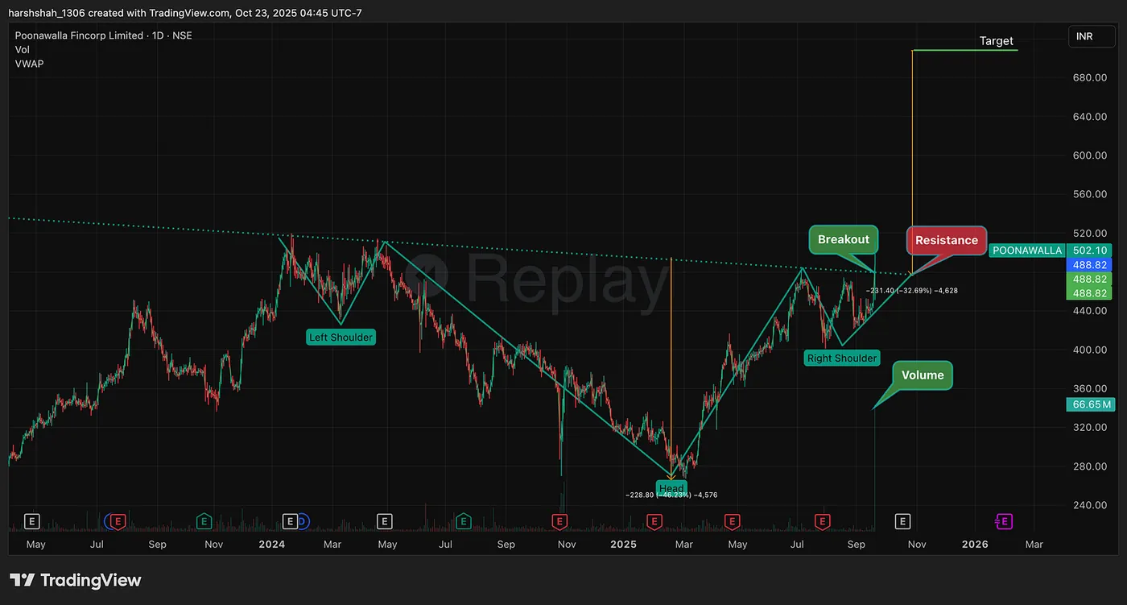1127x605 pixels.
Task: Select the white E marker above May 2024
Action: coord(385,521)
